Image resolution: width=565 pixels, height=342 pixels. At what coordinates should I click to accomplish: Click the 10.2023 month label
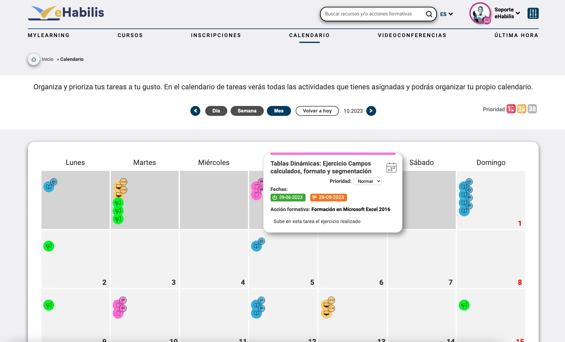(353, 111)
